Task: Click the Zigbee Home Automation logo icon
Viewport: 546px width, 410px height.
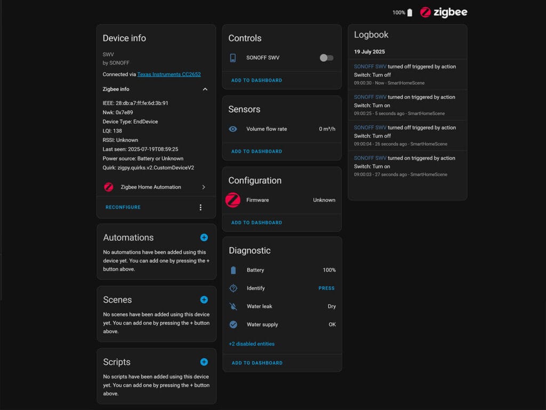Action: click(x=109, y=187)
